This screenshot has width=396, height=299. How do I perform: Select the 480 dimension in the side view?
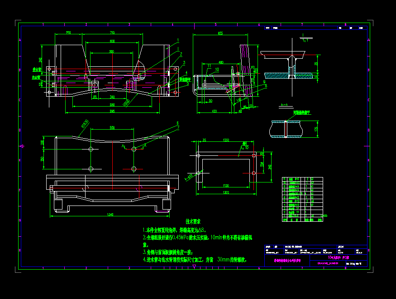(221, 62)
